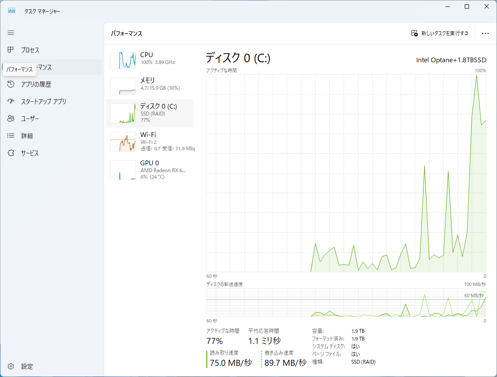Open the three-dot more options menu
497x377 pixels.
point(485,33)
